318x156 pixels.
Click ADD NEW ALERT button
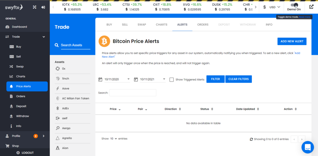(292, 41)
